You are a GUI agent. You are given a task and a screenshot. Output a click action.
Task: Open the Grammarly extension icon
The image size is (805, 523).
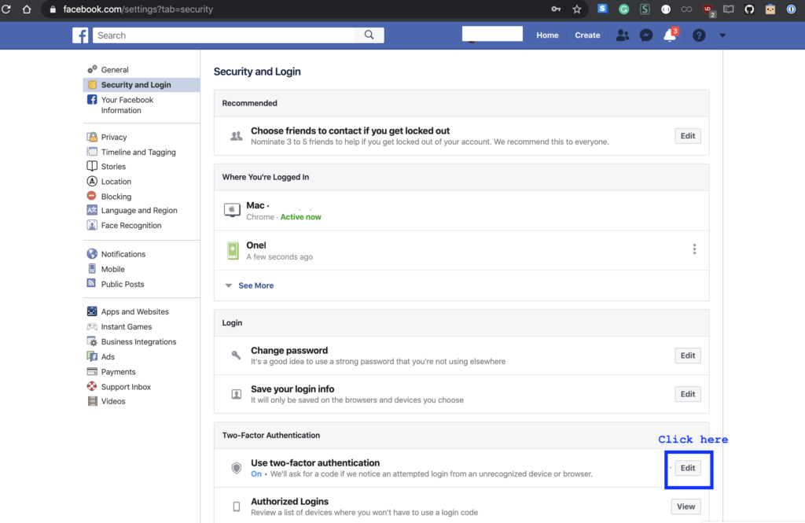point(624,9)
